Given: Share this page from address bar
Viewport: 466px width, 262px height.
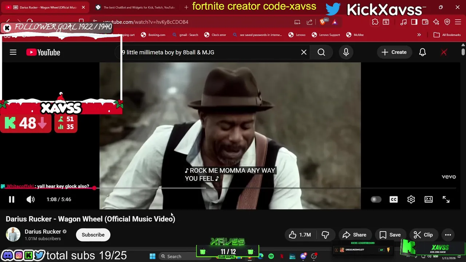Looking at the screenshot, I should (309, 22).
